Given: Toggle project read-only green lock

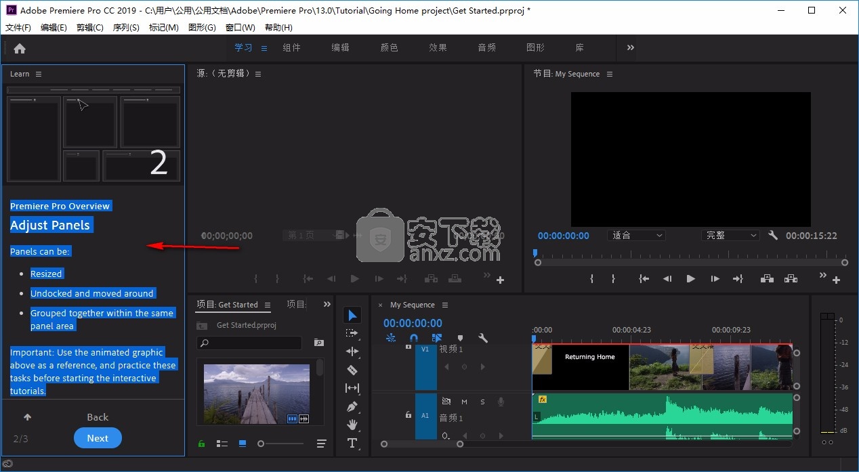Looking at the screenshot, I should pyautogui.click(x=201, y=444).
